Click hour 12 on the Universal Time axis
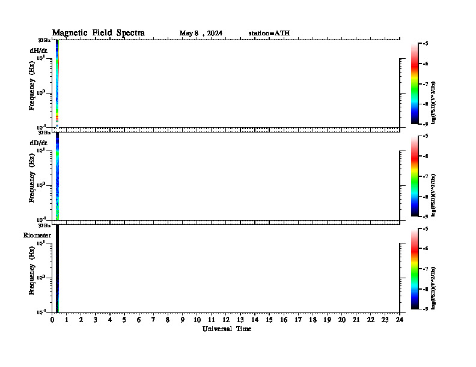Screen dimensions: 476x367 (226, 320)
